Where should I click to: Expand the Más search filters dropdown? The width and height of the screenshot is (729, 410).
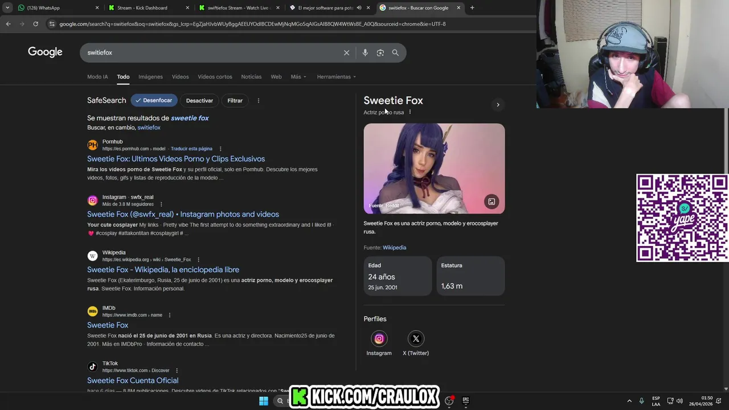(298, 77)
